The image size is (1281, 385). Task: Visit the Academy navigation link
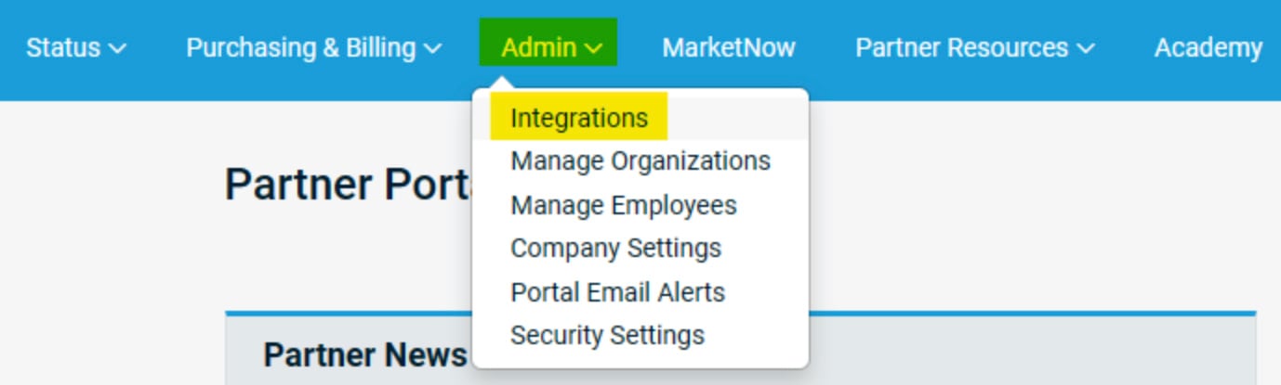pyautogui.click(x=1208, y=47)
